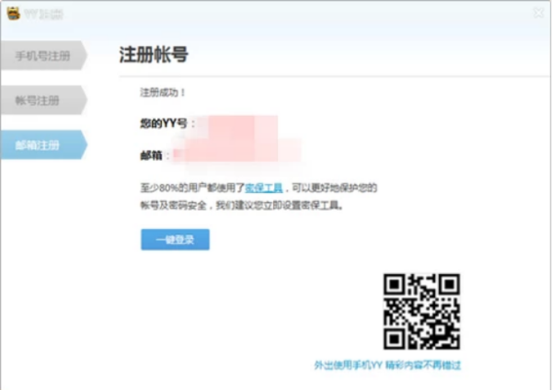The image size is (552, 390).
Task: Open the 密保工具 link
Action: (264, 188)
